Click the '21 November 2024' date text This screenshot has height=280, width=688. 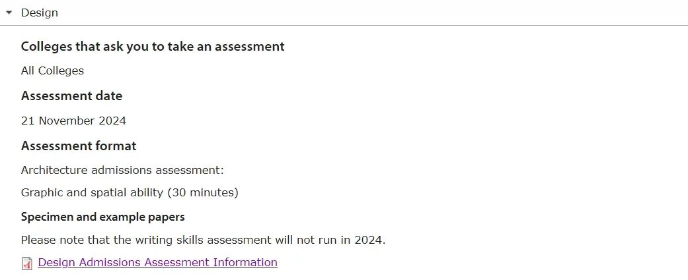point(74,121)
